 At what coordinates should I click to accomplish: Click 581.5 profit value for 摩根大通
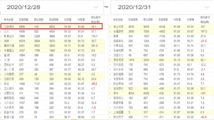(95, 46)
